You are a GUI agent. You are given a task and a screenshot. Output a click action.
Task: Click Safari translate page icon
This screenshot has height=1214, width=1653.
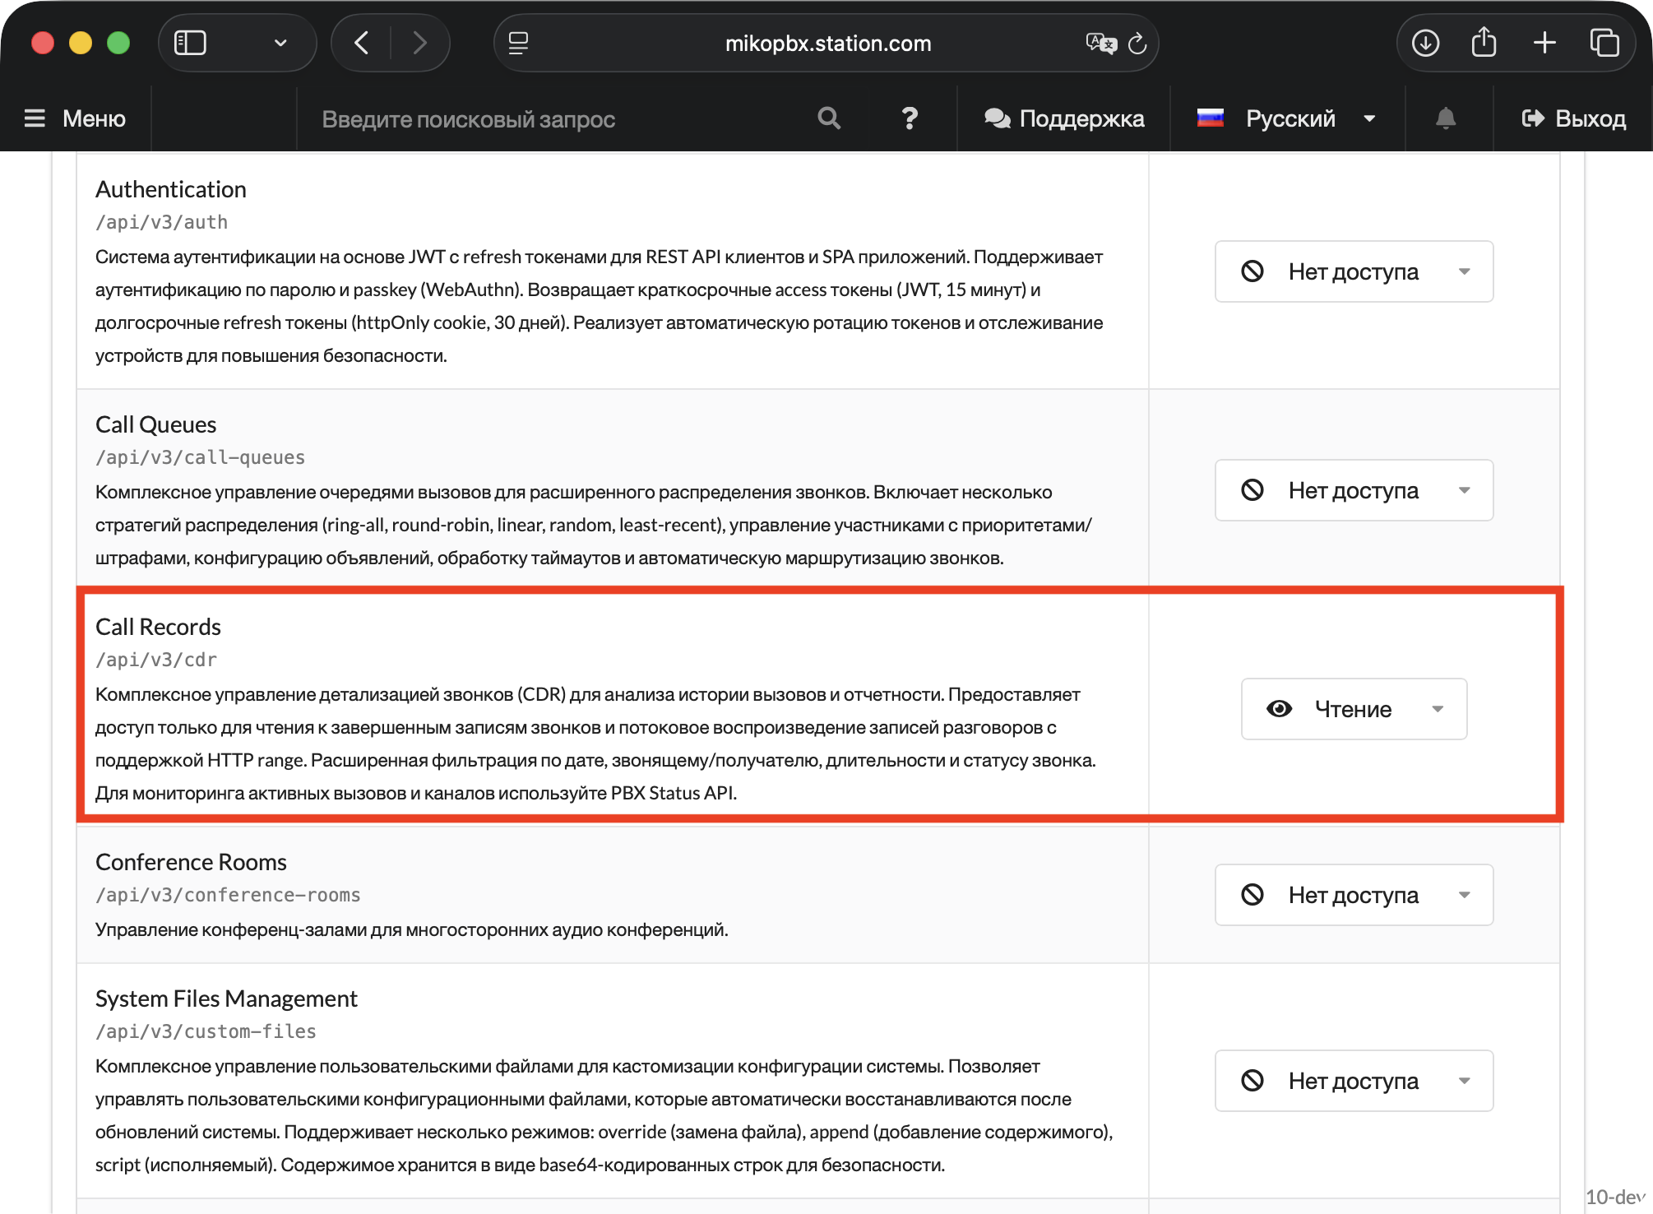coord(1100,43)
